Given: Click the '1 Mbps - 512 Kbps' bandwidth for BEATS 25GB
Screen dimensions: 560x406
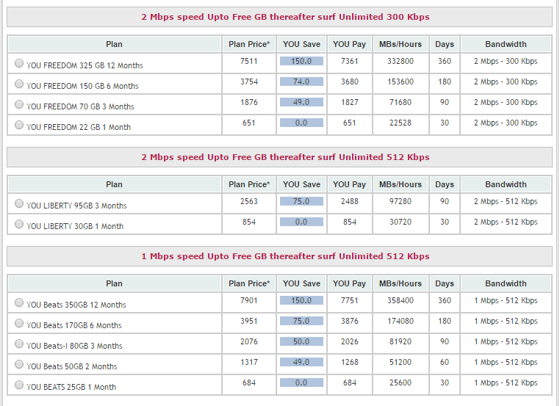Looking at the screenshot, I should click(506, 383).
